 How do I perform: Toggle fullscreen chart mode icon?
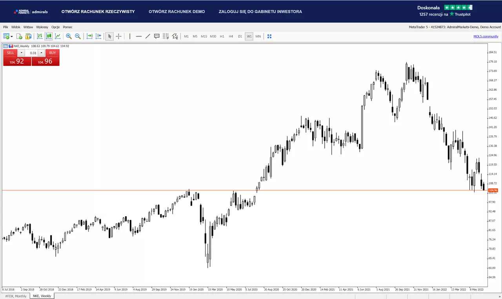(x=269, y=36)
